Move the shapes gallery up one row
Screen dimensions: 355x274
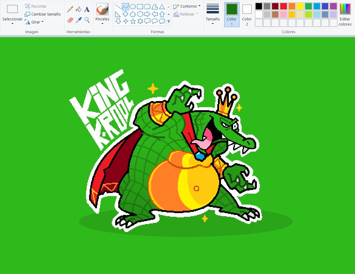pos(169,7)
